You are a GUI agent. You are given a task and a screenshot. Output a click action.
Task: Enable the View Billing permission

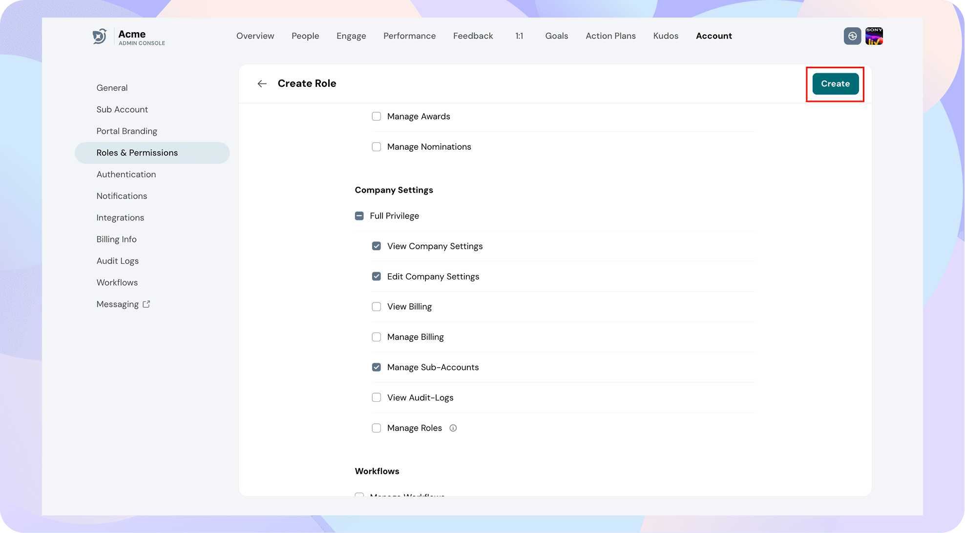tap(377, 307)
